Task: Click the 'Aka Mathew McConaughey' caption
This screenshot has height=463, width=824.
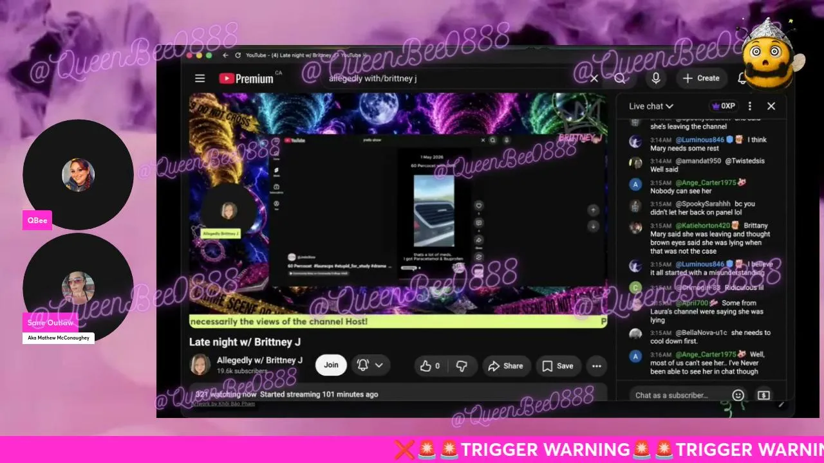Action: tap(59, 338)
